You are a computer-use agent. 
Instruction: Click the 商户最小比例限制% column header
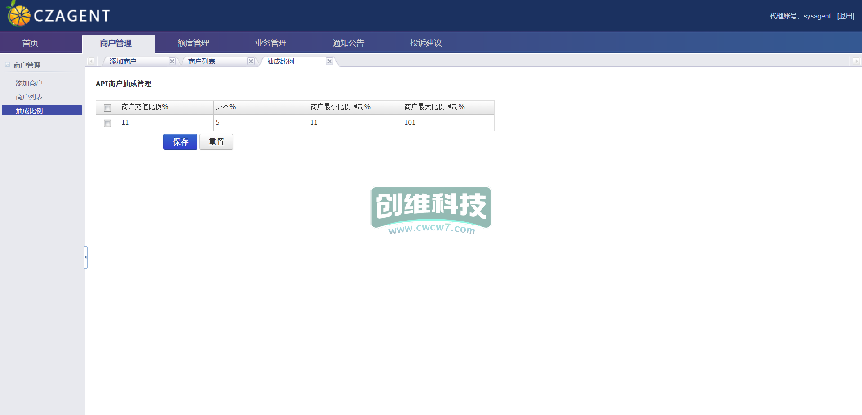tap(355, 107)
